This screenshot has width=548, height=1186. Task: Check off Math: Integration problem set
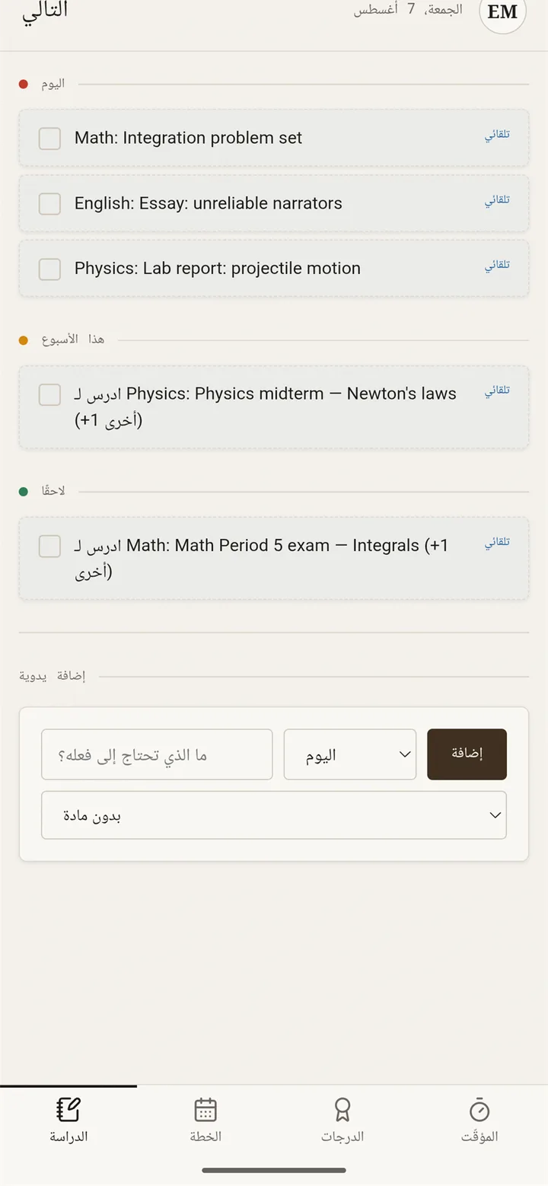pos(49,139)
